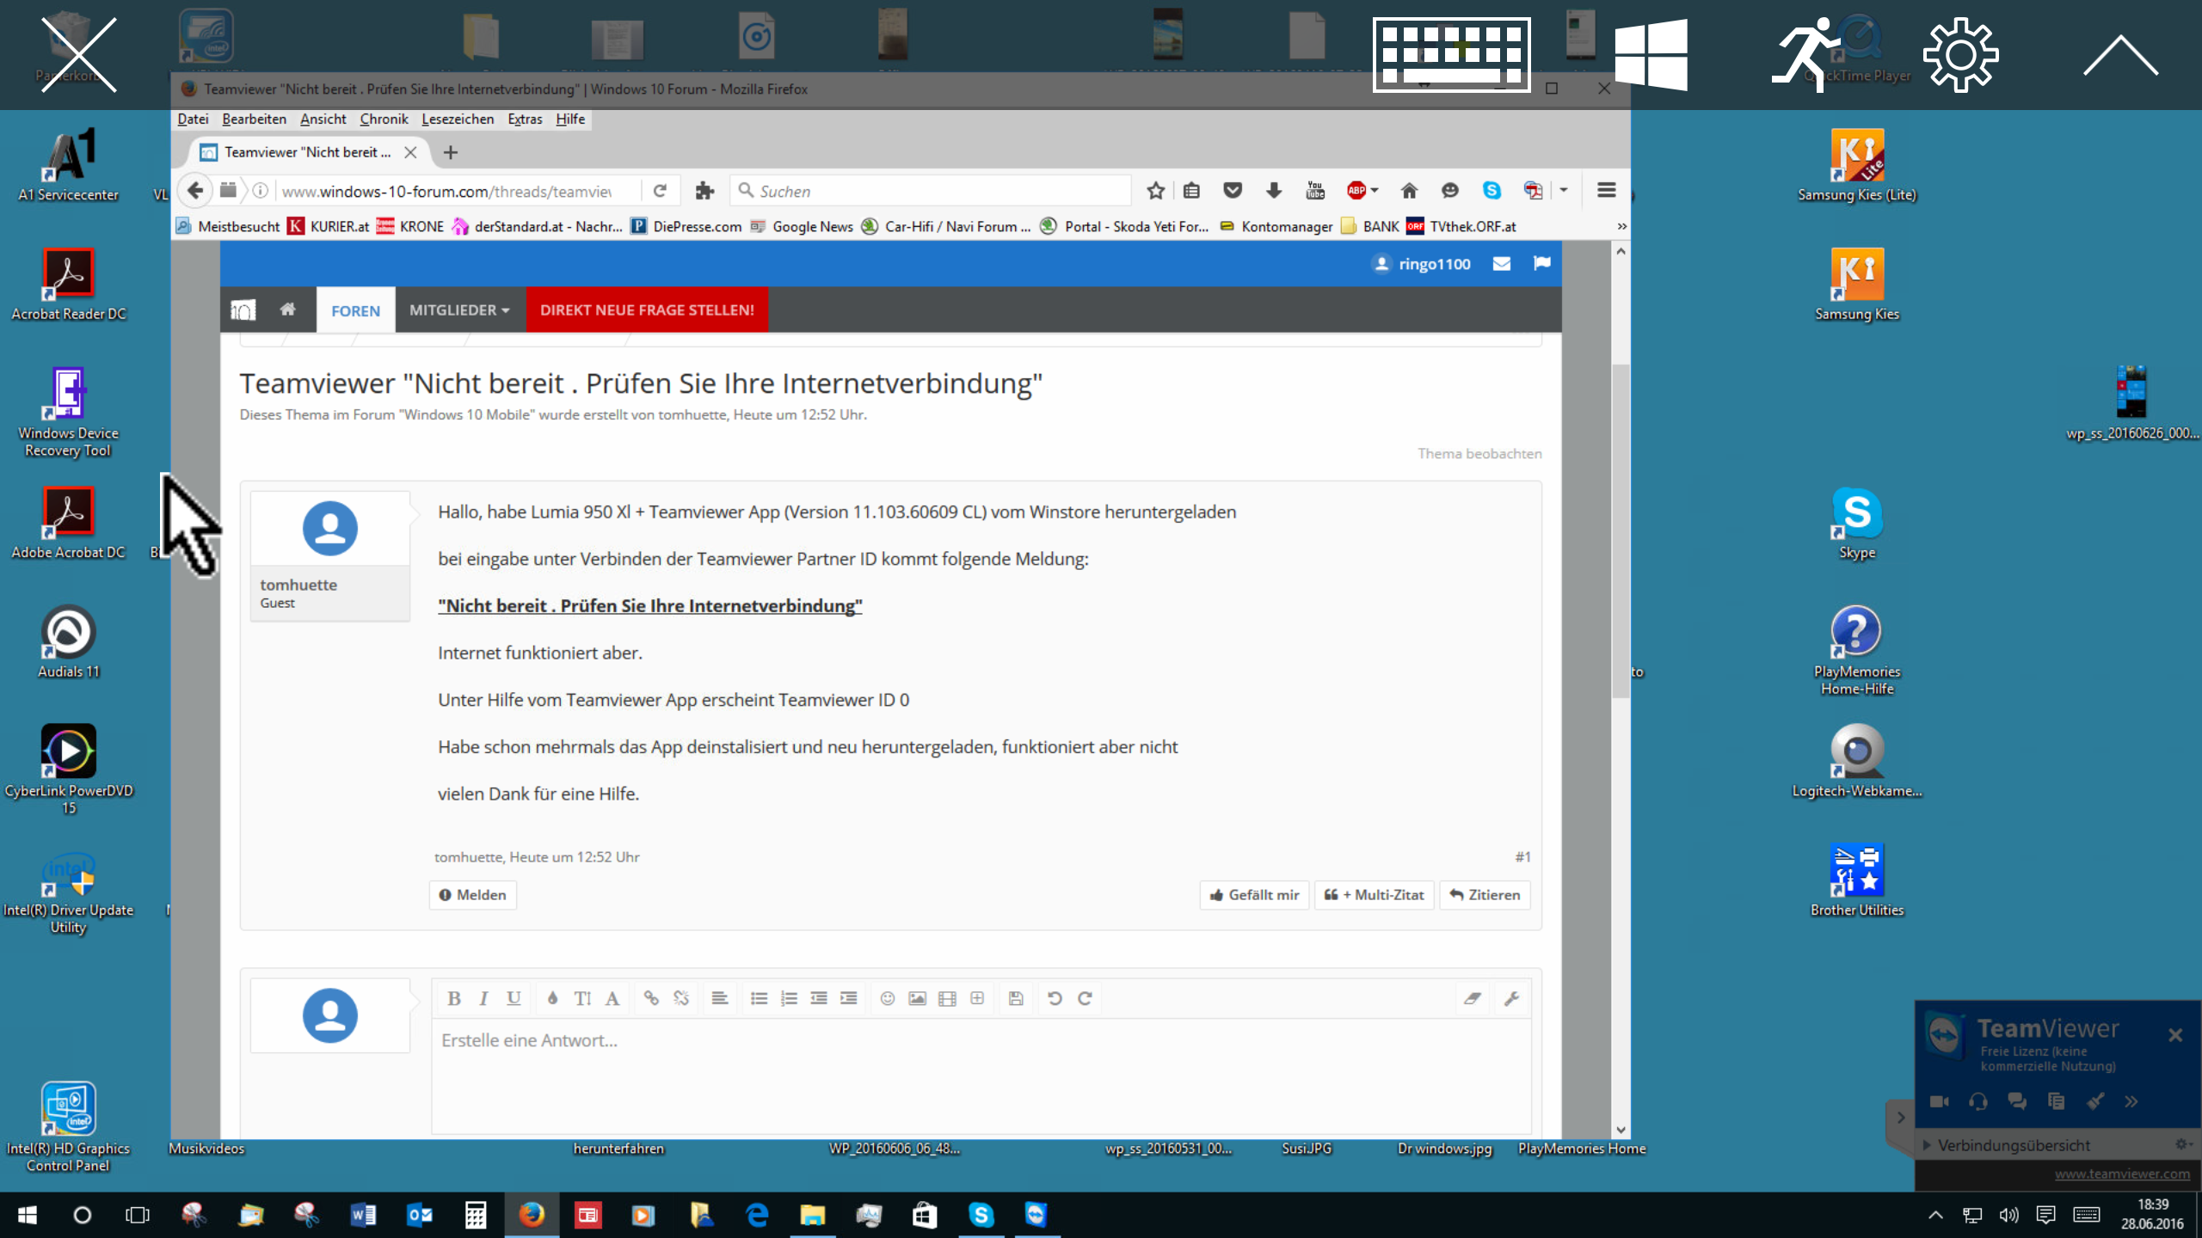2202x1238 pixels.
Task: Select the FOREN tab
Action: pos(355,310)
